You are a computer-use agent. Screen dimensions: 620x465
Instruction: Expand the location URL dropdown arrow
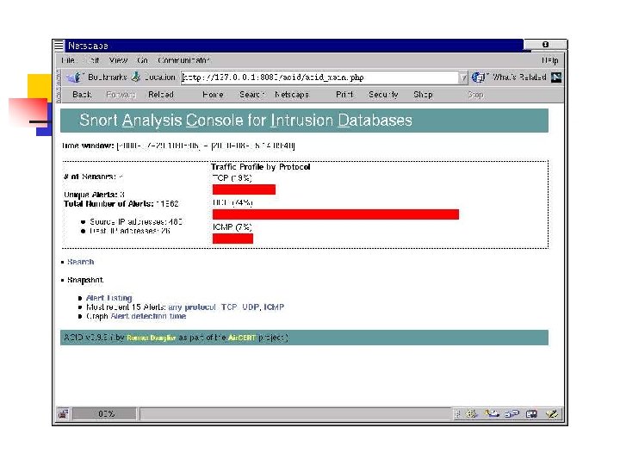(x=462, y=77)
